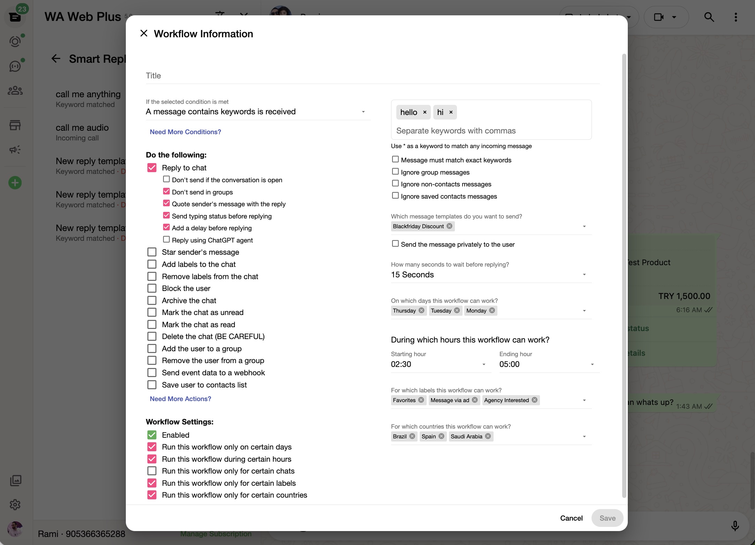This screenshot has width=755, height=545.
Task: Go back using the Smart Reply arrow
Action: [x=56, y=58]
